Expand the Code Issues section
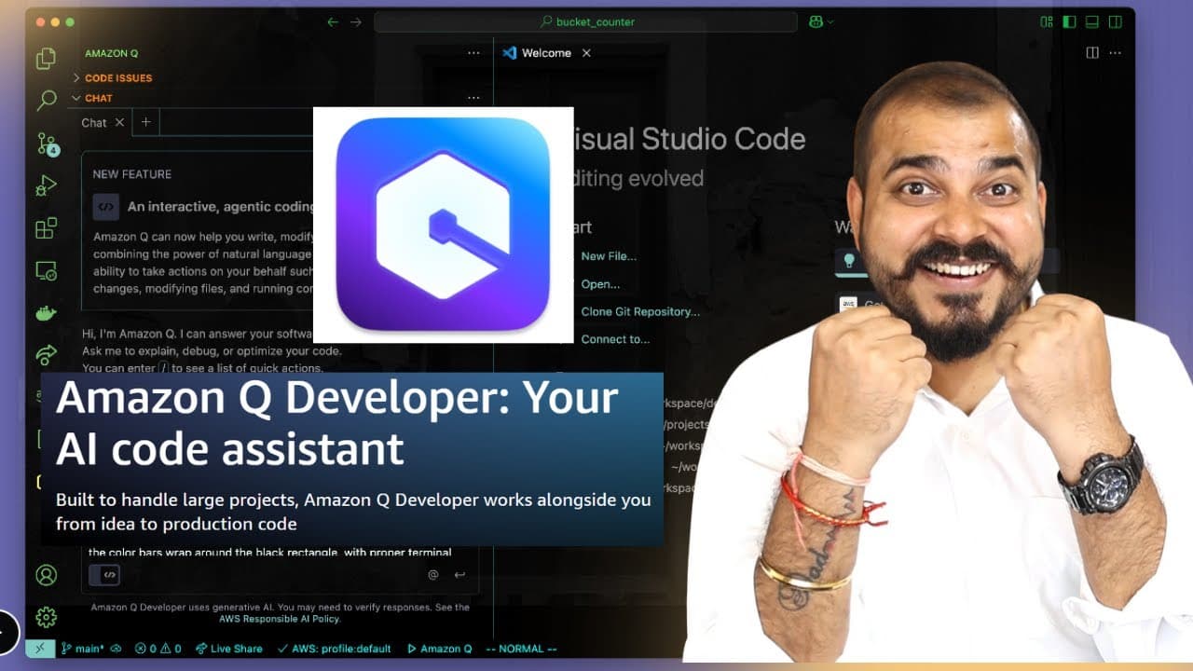 pos(118,78)
